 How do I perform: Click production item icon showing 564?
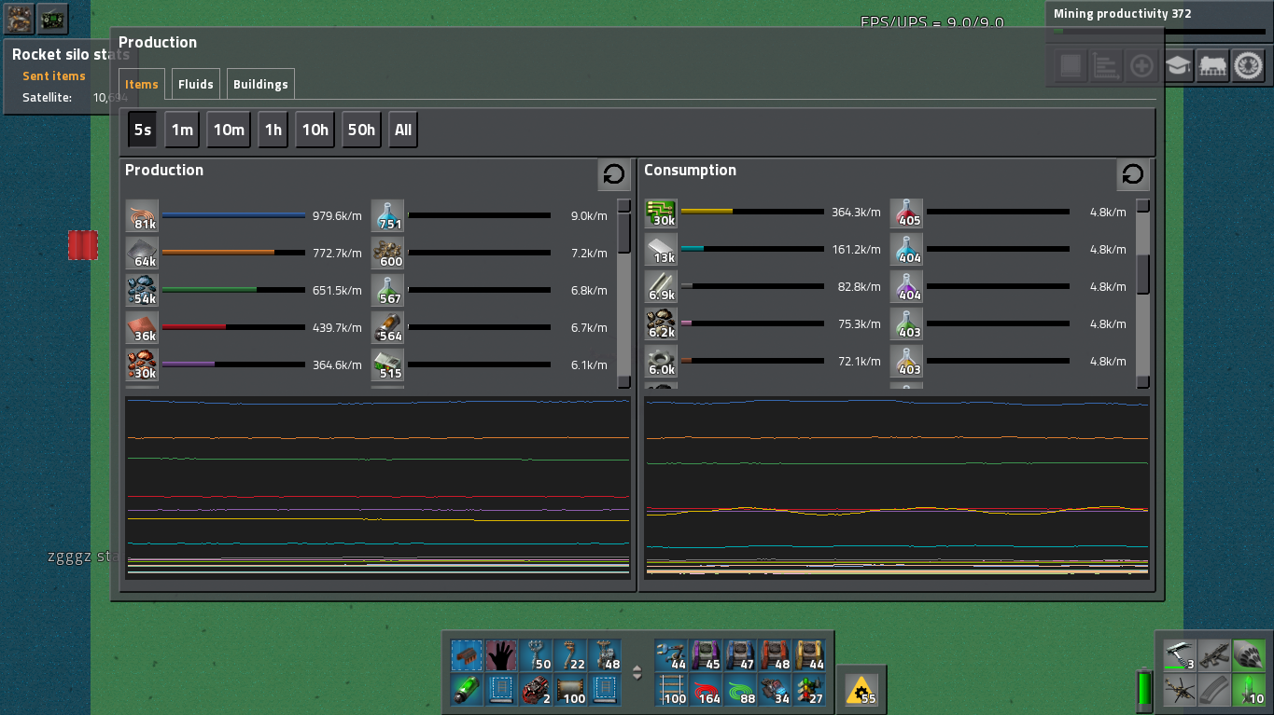(388, 327)
